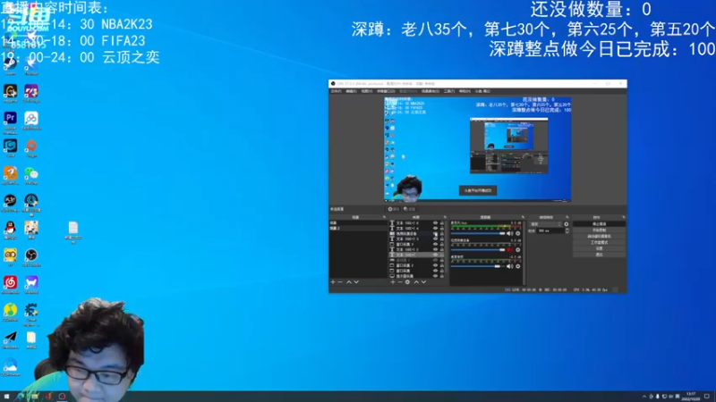Viewport: 716px width, 402px height.
Task: Open desktop audio channel settings gear
Action: [x=518, y=266]
